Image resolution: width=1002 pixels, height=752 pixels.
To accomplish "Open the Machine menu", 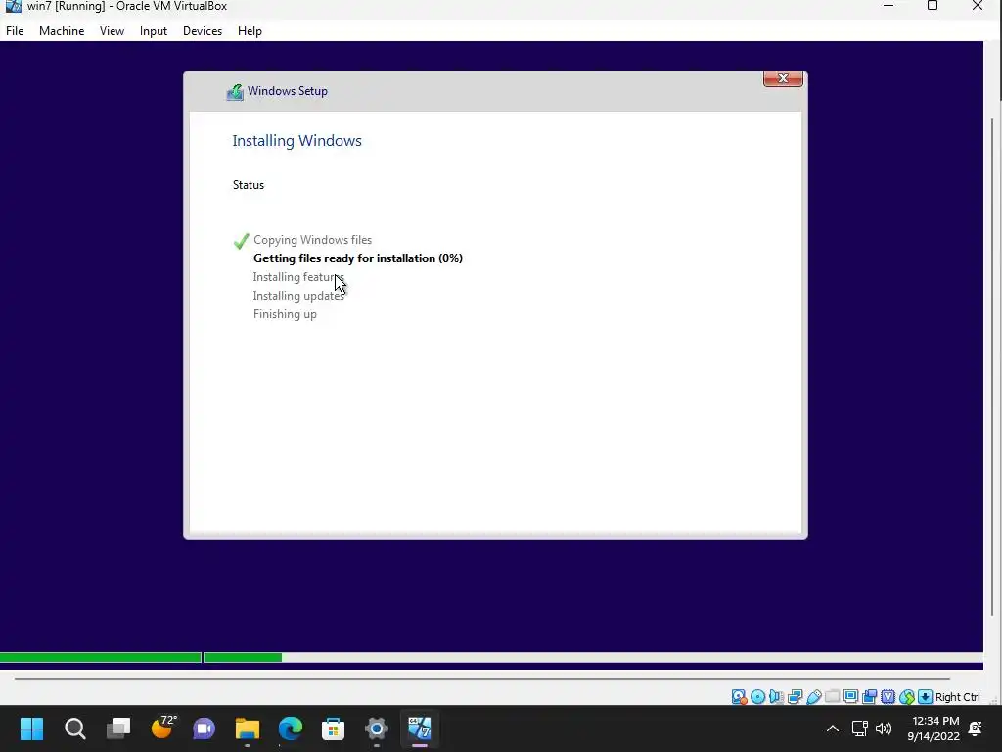I will (62, 31).
